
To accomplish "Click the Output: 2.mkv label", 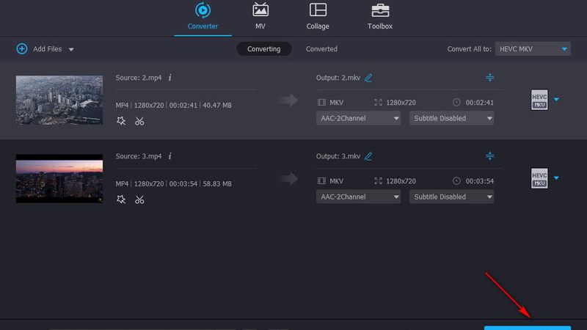I will click(338, 78).
